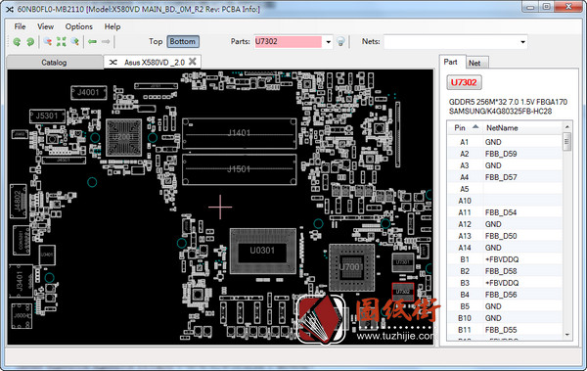Select the A1 GND pin row
The image size is (587, 371).
505,142
